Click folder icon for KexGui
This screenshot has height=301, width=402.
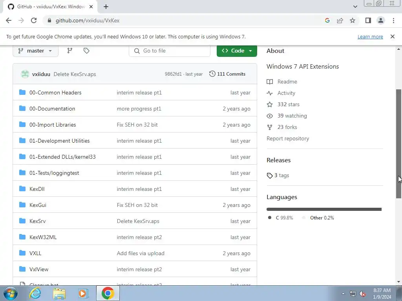click(22, 205)
